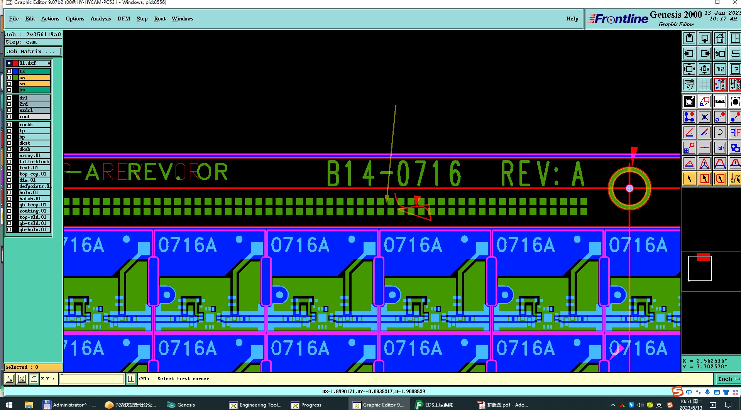The height and width of the screenshot is (410, 741).
Task: Toggle visibility checkbox for drl layer
Action: pos(9,98)
